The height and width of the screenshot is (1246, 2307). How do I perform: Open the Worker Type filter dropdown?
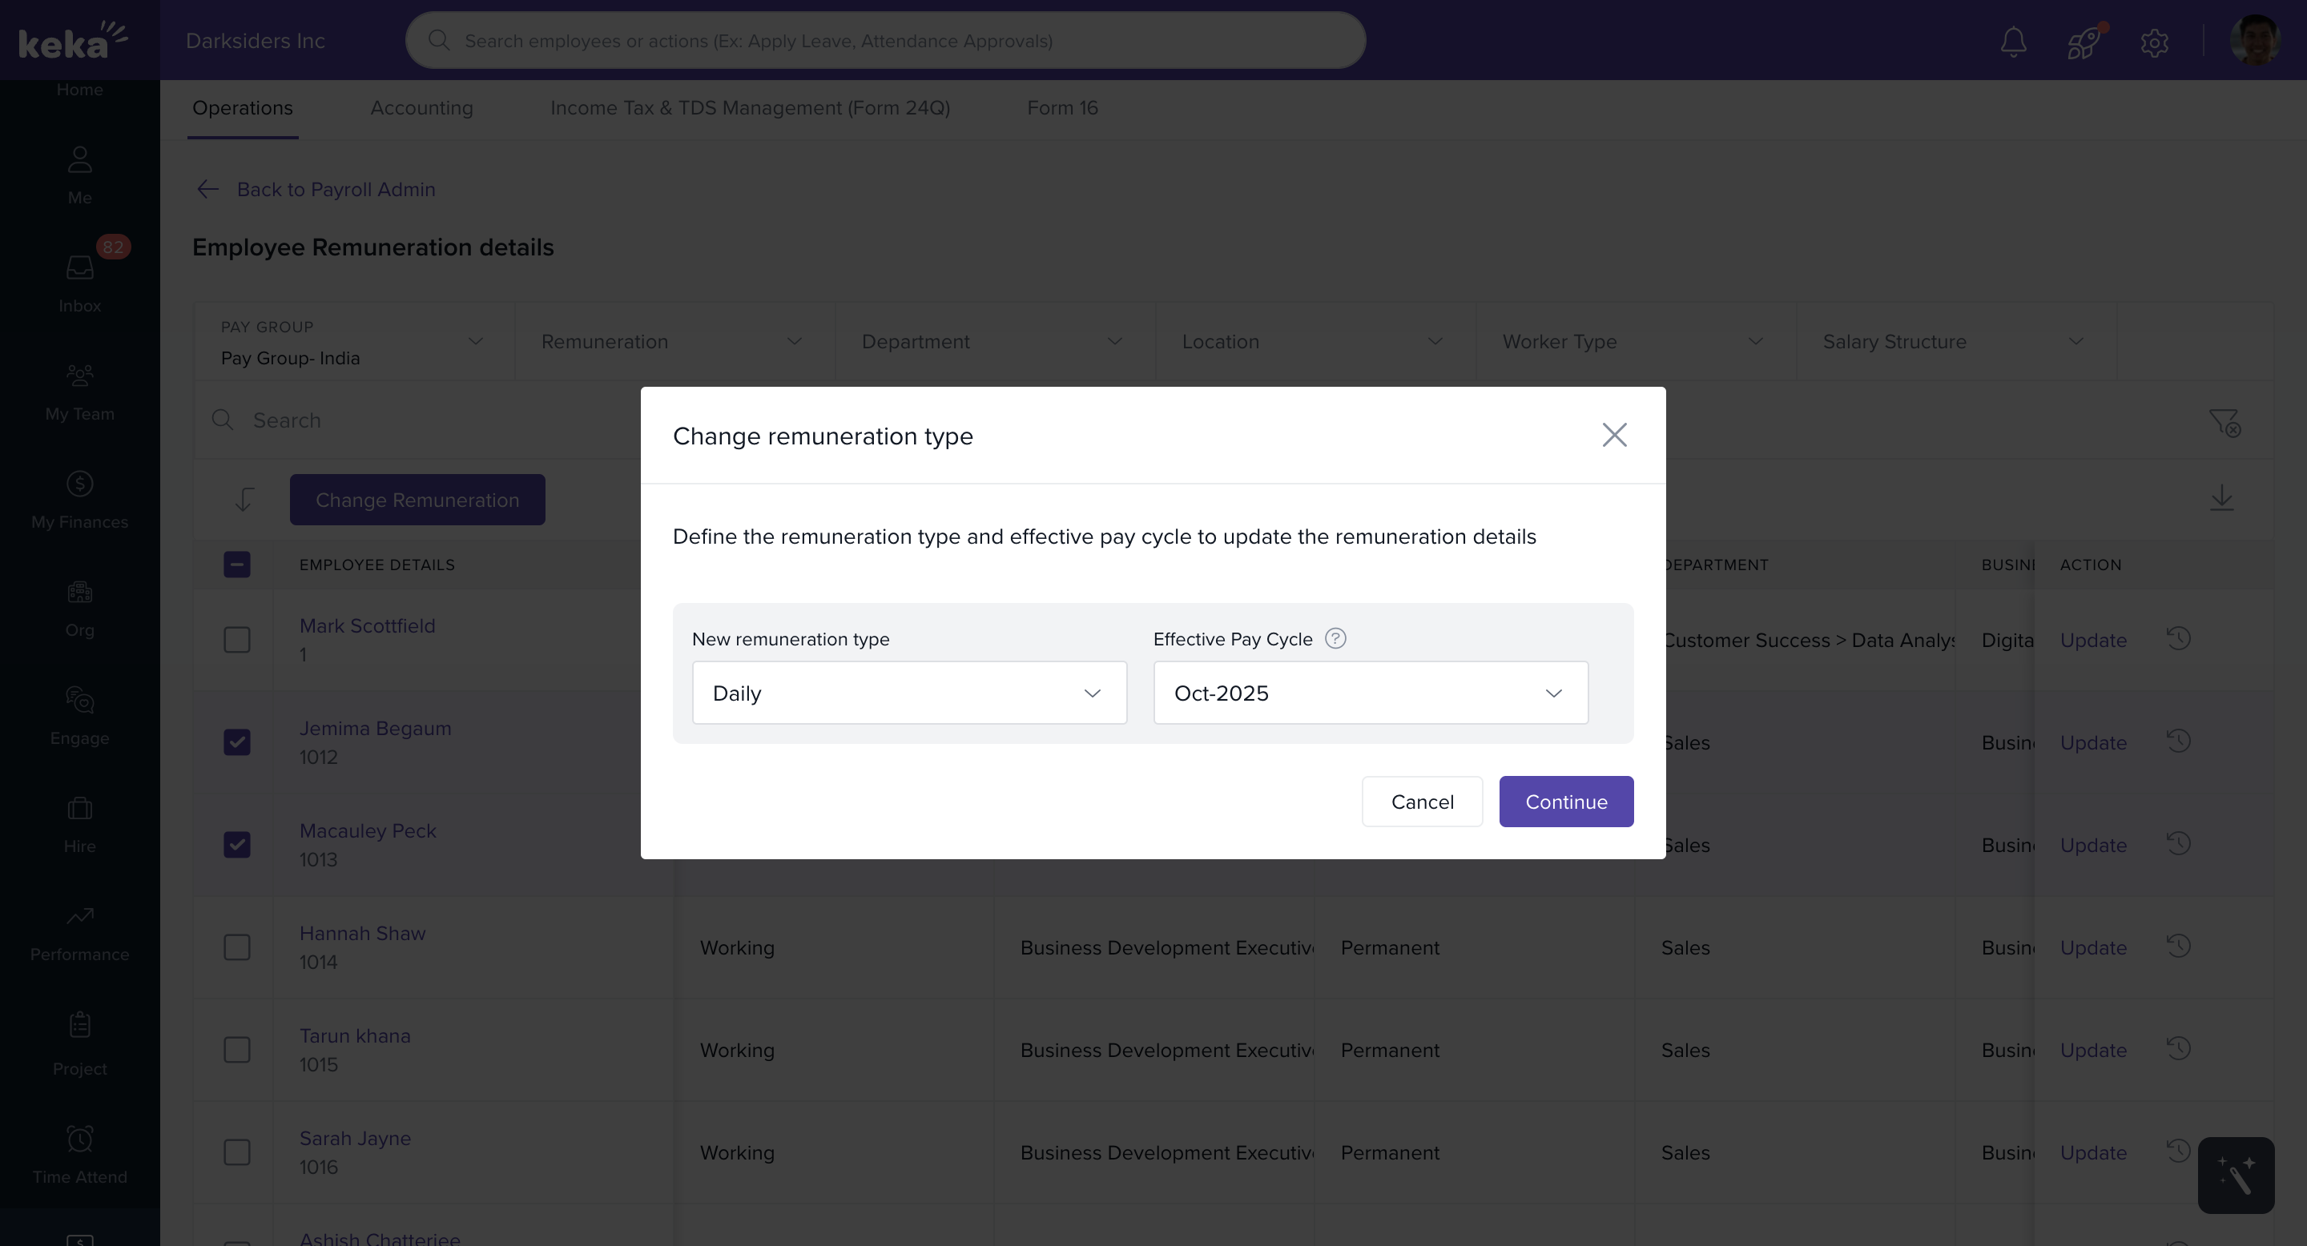pyautogui.click(x=1633, y=342)
